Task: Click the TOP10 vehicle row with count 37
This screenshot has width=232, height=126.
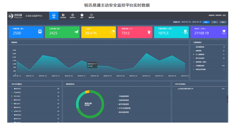Action: (x=35, y=115)
